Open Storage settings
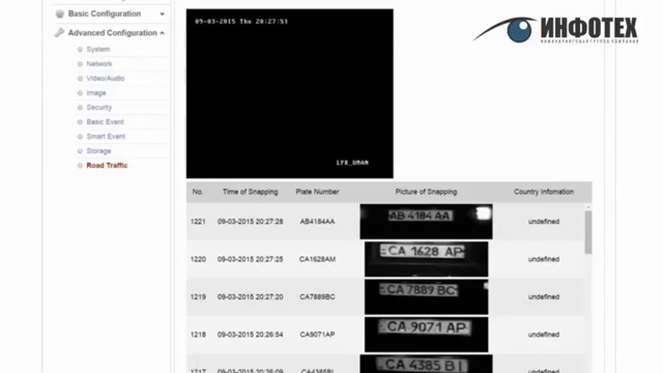Viewport: 663px width, 373px height. click(98, 151)
